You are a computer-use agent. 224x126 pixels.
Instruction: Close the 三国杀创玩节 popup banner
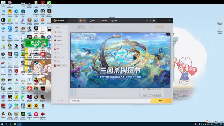click(x=168, y=34)
